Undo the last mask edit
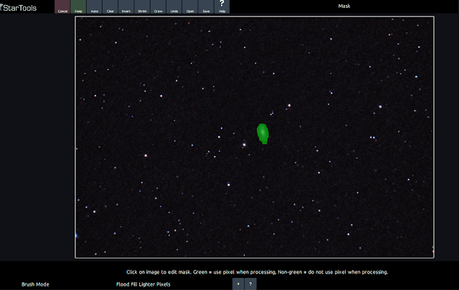 (x=174, y=8)
